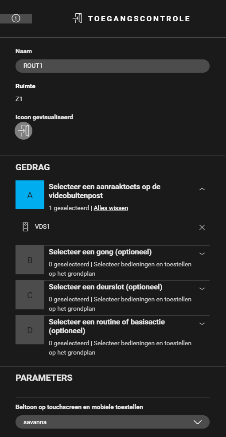226x437 pixels.
Task: Expand the routine of basisactie chevron
Action: [202, 324]
